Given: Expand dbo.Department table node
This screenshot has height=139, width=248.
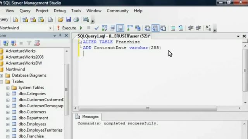Looking at the screenshot, I should point(8,119).
